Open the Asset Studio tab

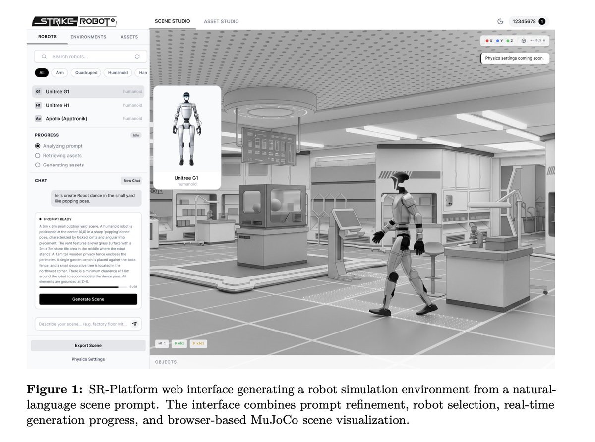[x=221, y=21]
